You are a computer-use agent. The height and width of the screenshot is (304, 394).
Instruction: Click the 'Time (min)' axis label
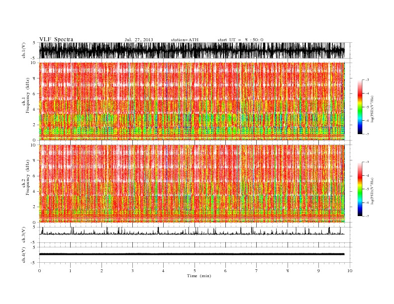(199, 276)
